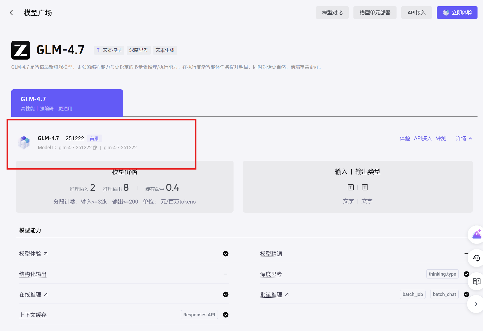Click the GLM-4.7 Z logo icon
The height and width of the screenshot is (331, 483).
point(21,50)
